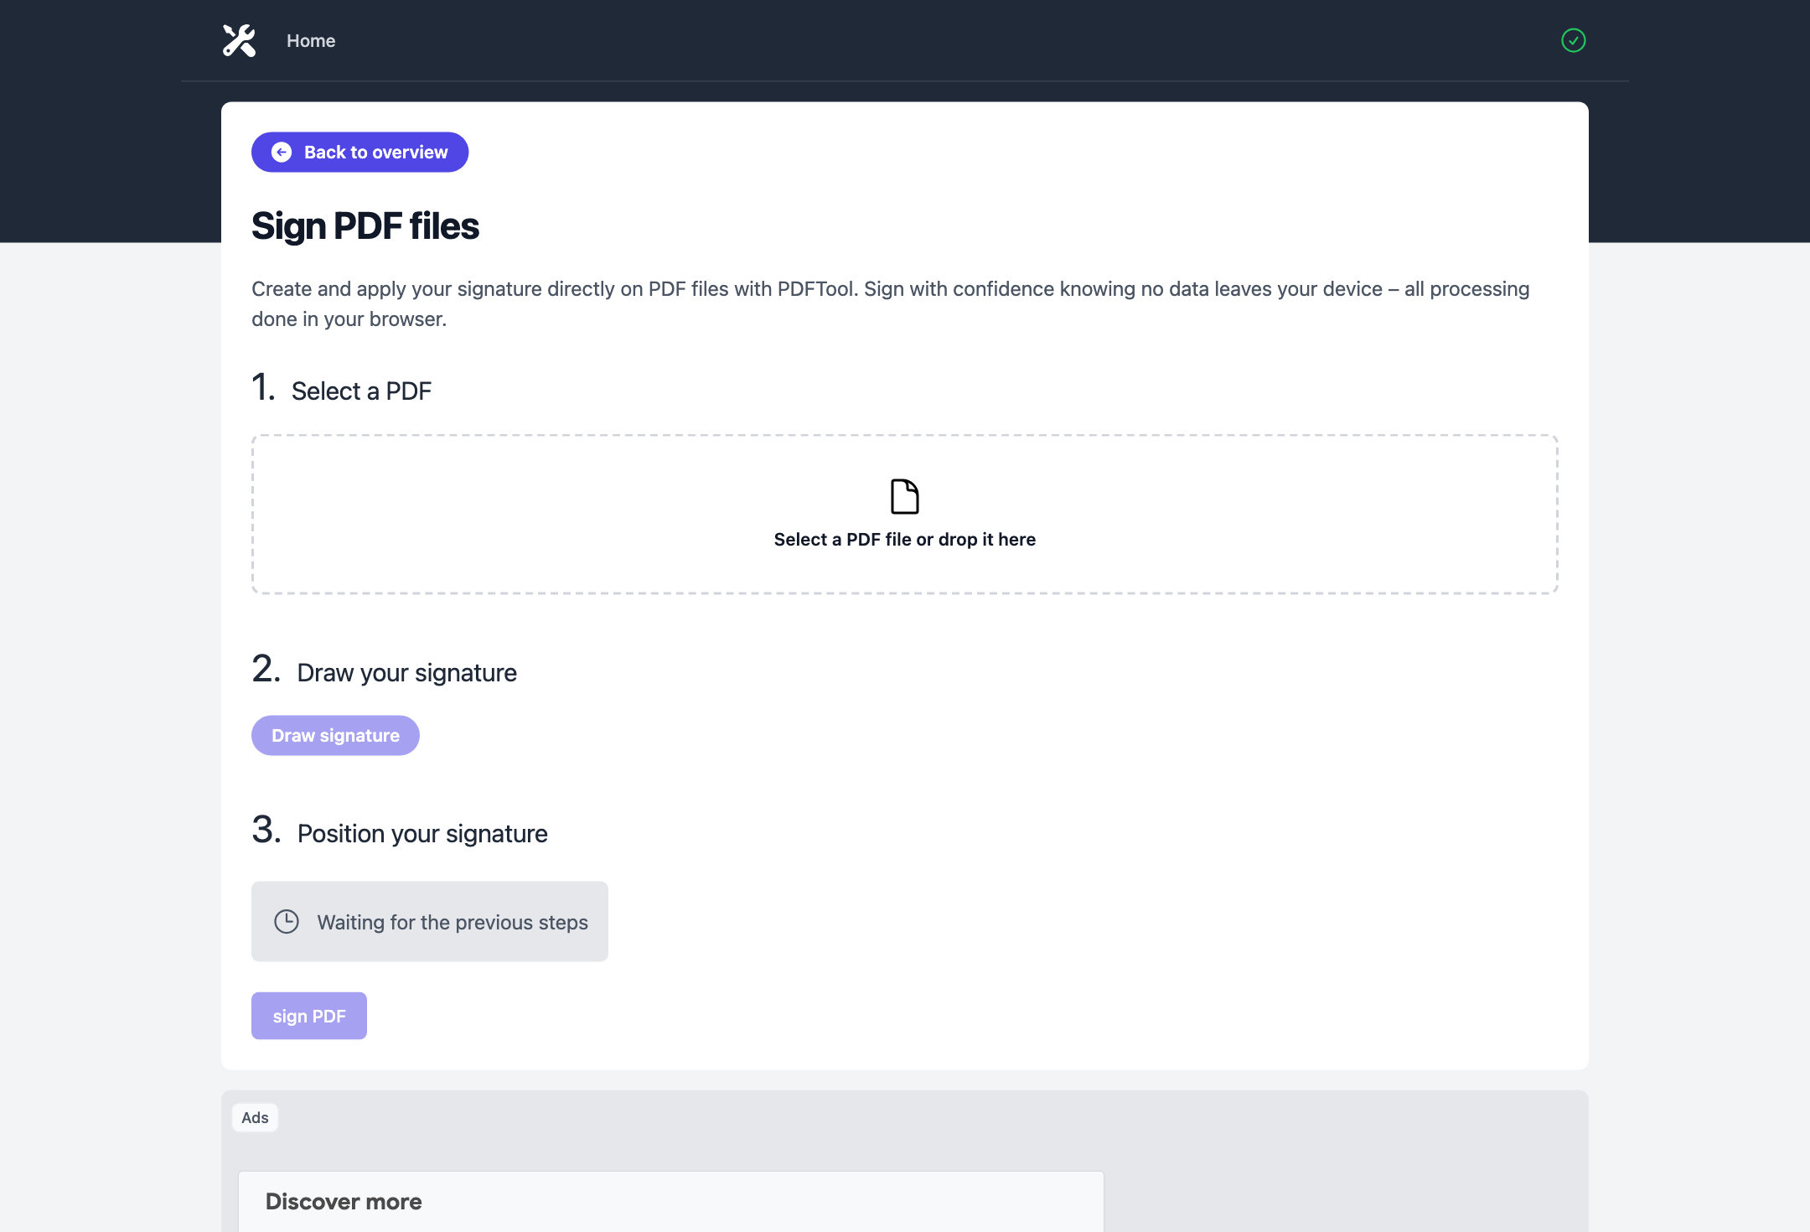Screen dimensions: 1810x1232
Task: Open Home from the top navigation bar
Action: pos(311,40)
